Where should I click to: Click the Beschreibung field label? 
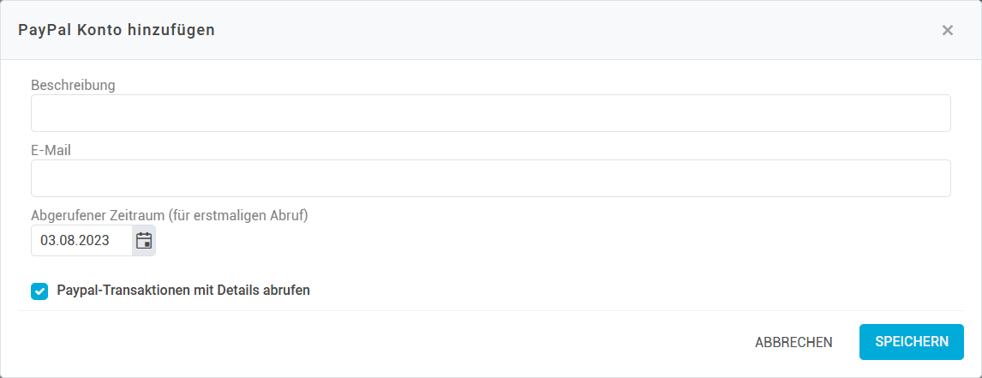pyautogui.click(x=73, y=85)
